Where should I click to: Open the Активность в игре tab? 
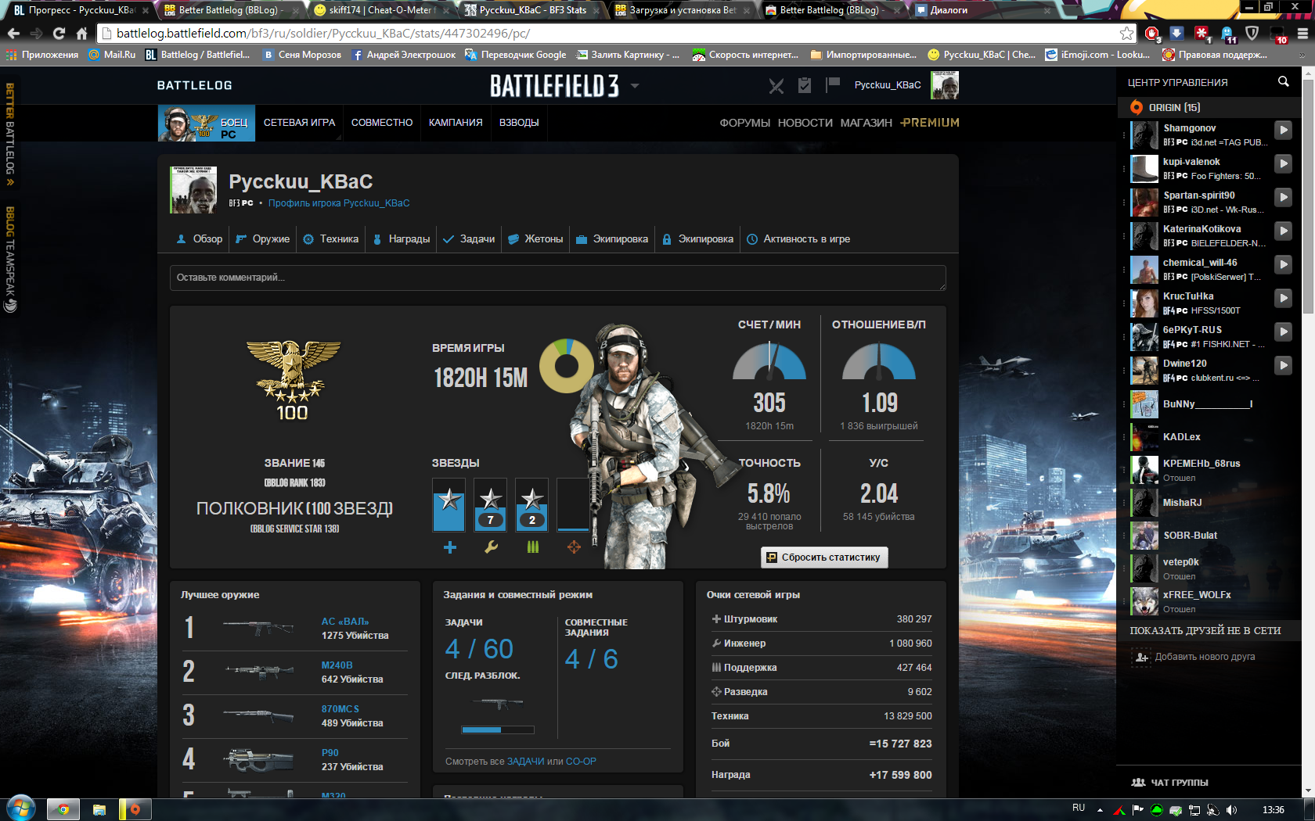tap(798, 239)
